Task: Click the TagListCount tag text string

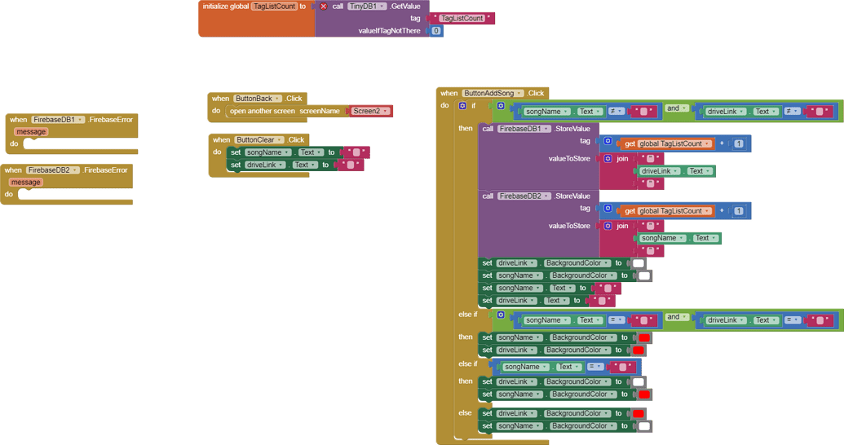Action: pyautogui.click(x=462, y=18)
